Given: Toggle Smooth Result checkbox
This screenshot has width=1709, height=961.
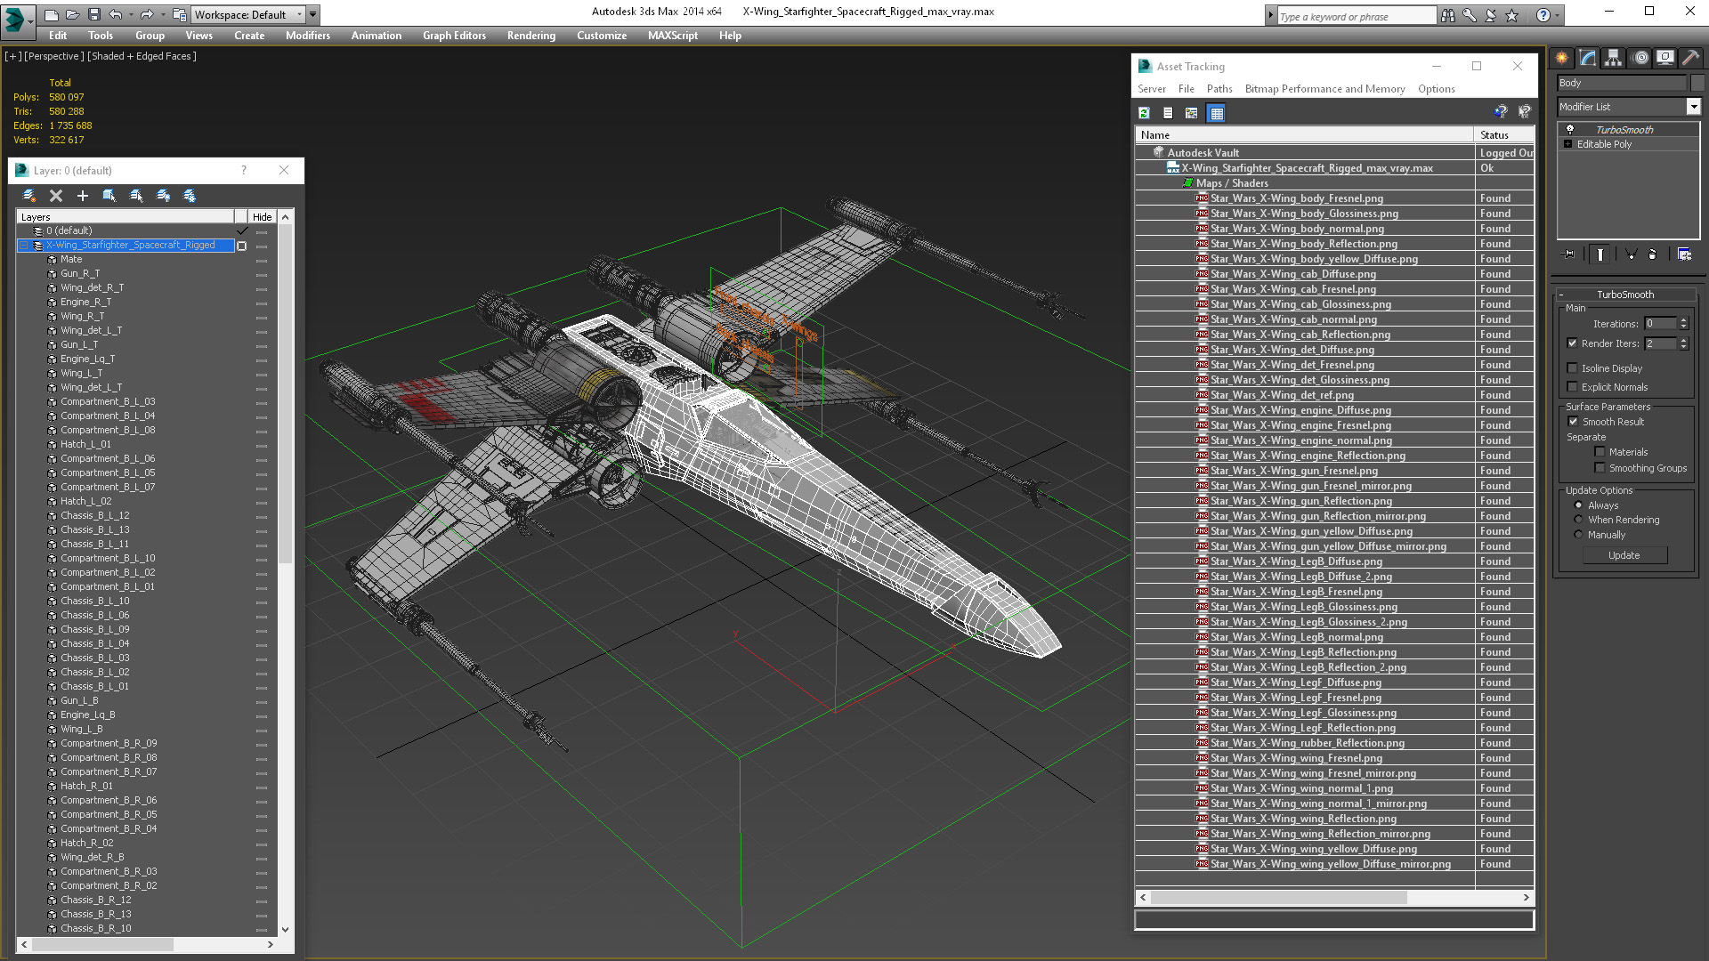Looking at the screenshot, I should [1573, 422].
